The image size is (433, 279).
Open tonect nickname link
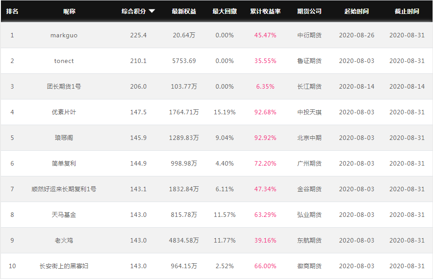pos(64,61)
